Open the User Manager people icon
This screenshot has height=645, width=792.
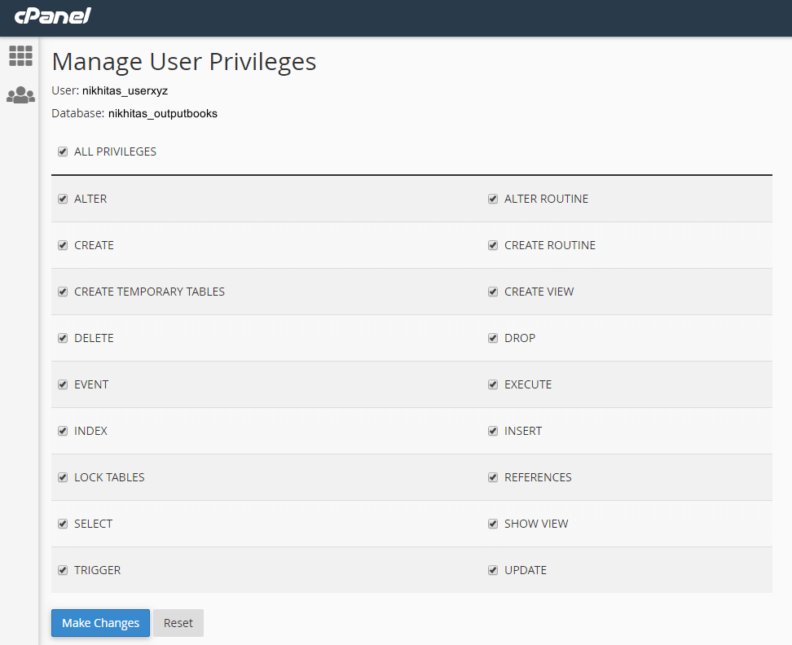20,94
